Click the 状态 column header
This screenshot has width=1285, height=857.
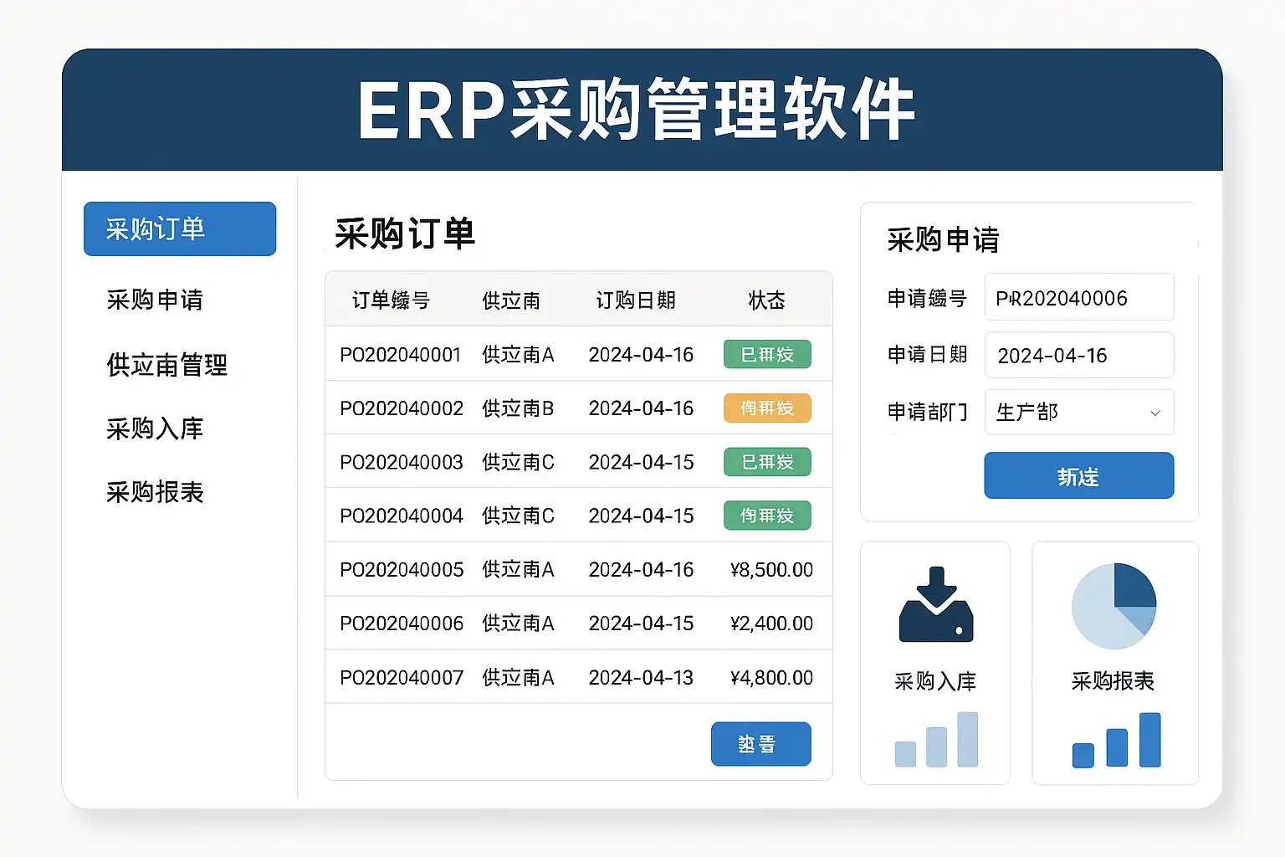(x=766, y=300)
